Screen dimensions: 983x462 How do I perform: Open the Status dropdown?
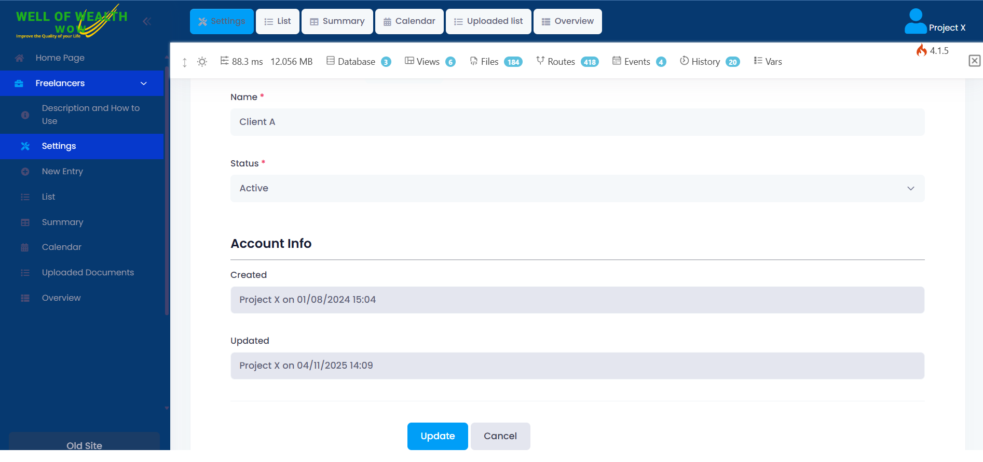(577, 188)
